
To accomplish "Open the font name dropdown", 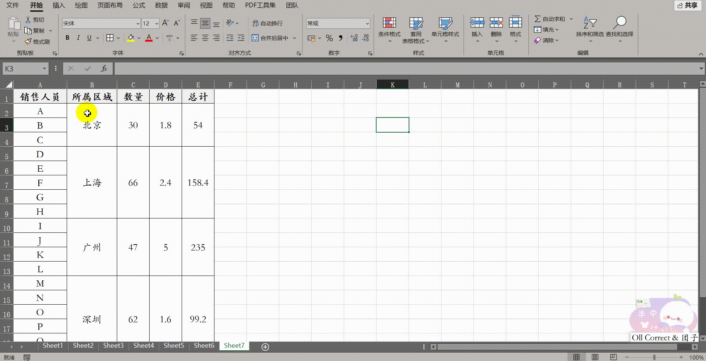I will tap(138, 24).
